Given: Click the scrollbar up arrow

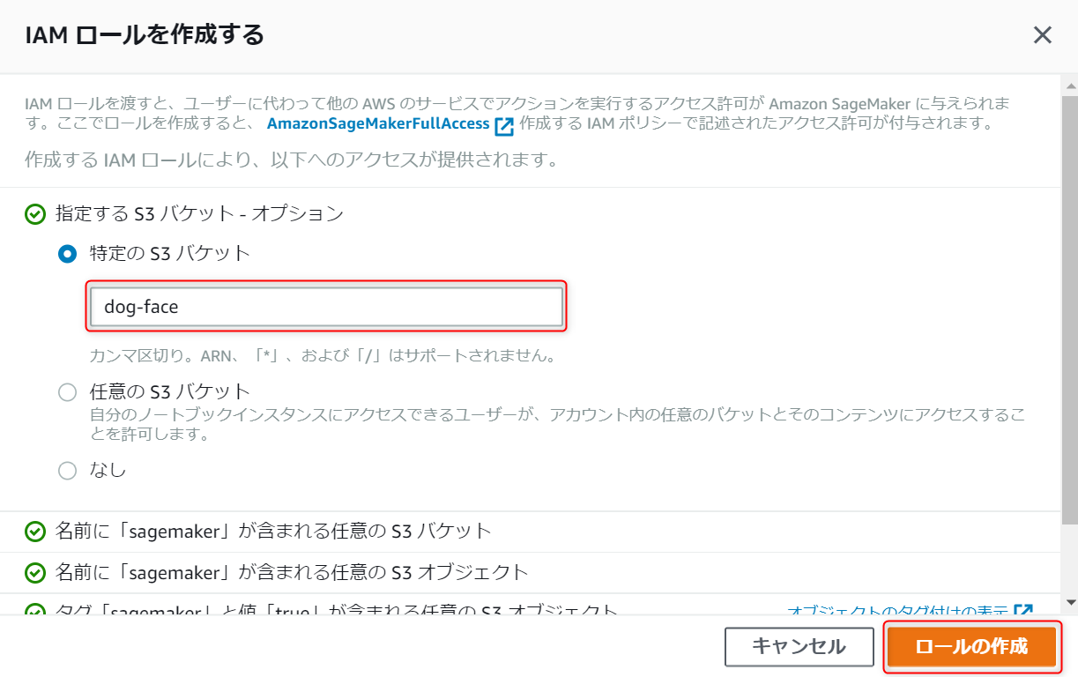Looking at the screenshot, I should (x=1070, y=86).
